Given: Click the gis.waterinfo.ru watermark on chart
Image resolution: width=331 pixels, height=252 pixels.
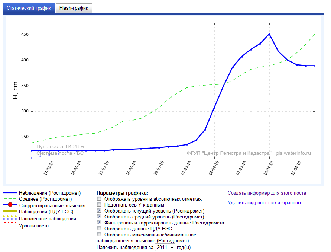Looking at the screenshot, I should pos(293,153).
